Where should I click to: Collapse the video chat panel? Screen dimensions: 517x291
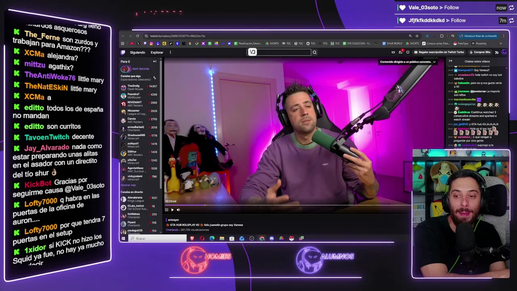click(450, 61)
